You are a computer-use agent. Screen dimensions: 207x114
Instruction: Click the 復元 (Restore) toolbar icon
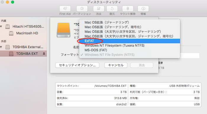click(x=112, y=9)
